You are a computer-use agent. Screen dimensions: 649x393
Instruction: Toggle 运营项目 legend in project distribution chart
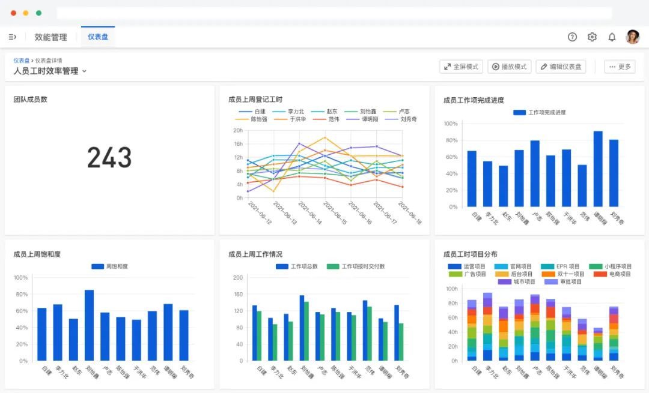click(x=466, y=266)
